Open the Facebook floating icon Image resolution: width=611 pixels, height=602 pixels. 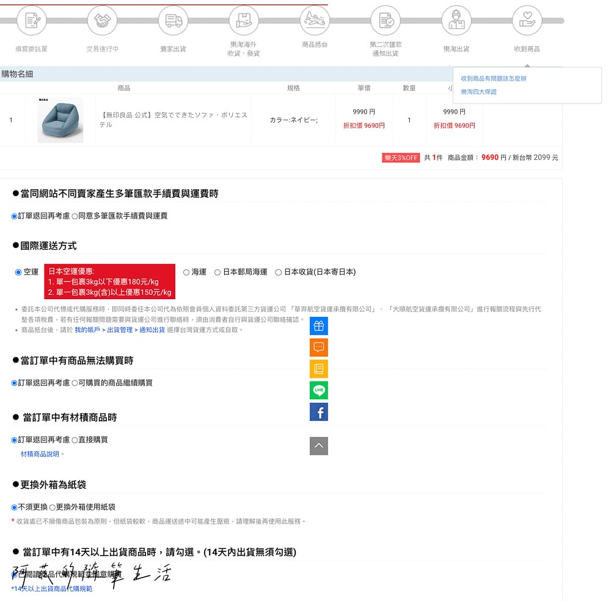[x=319, y=412]
